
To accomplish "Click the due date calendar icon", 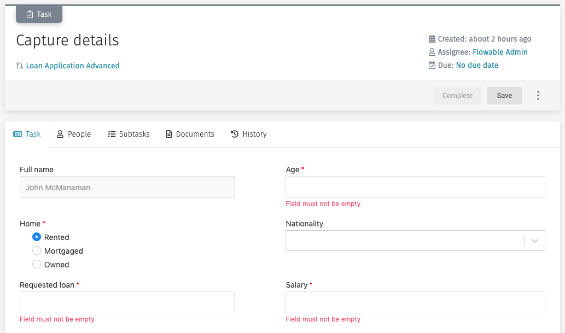I will (x=432, y=65).
